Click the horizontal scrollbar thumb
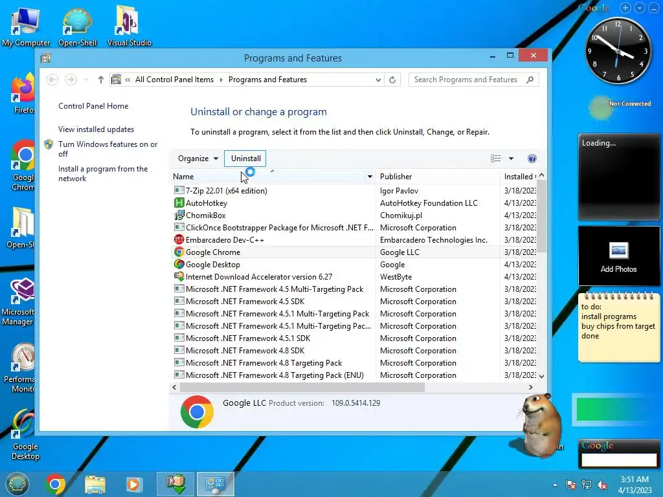 tap(302, 387)
